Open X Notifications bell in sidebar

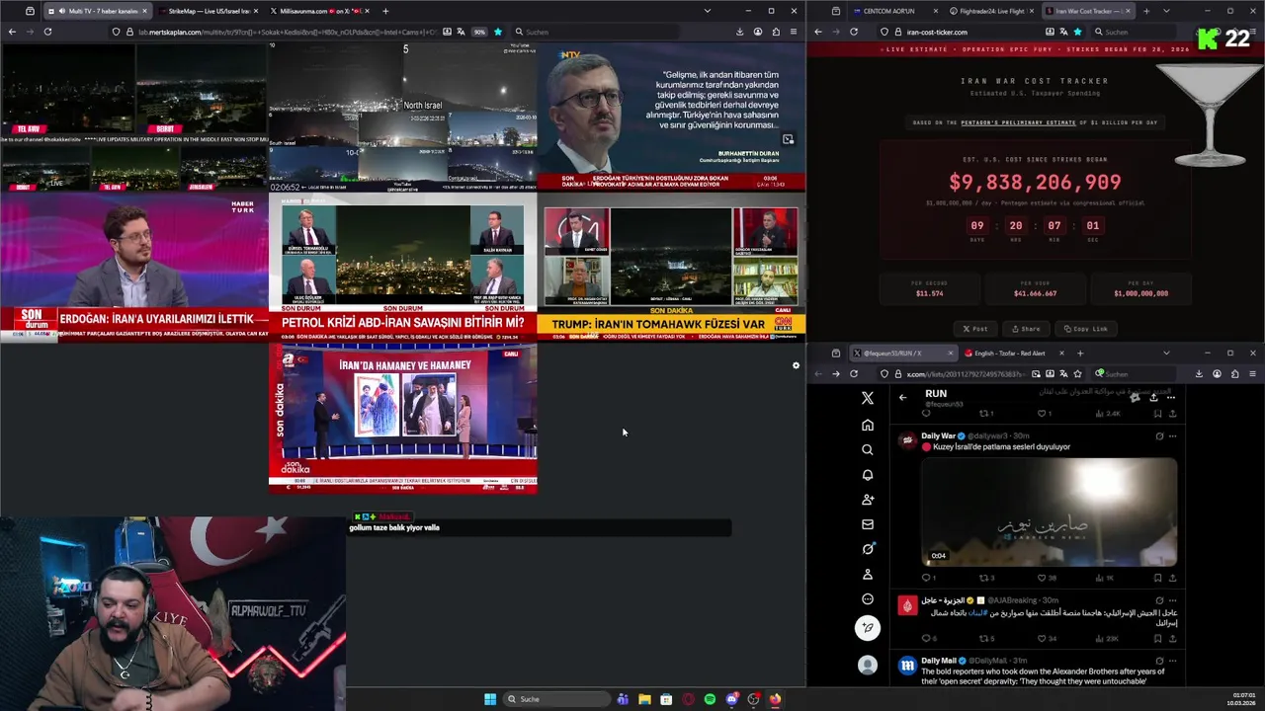point(868,475)
